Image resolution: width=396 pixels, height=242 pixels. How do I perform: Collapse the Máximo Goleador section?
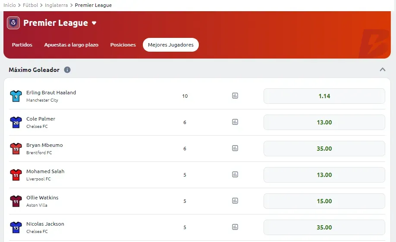click(x=383, y=70)
